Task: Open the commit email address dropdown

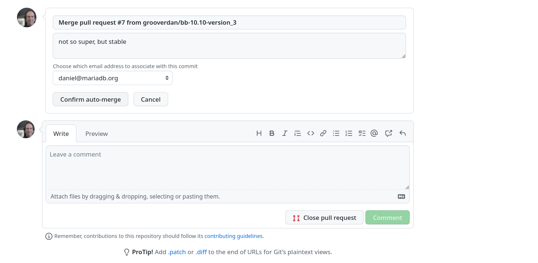Action: [112, 78]
